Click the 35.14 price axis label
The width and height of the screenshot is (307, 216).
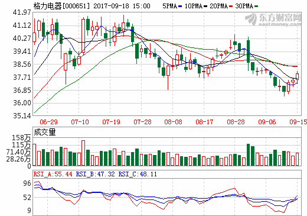point(22,116)
